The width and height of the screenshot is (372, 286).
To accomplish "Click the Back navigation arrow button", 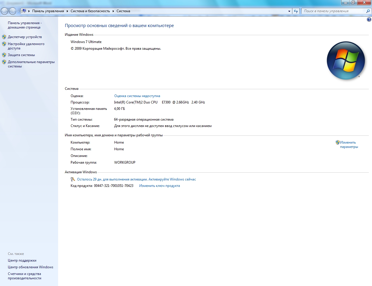I will click(x=4, y=11).
